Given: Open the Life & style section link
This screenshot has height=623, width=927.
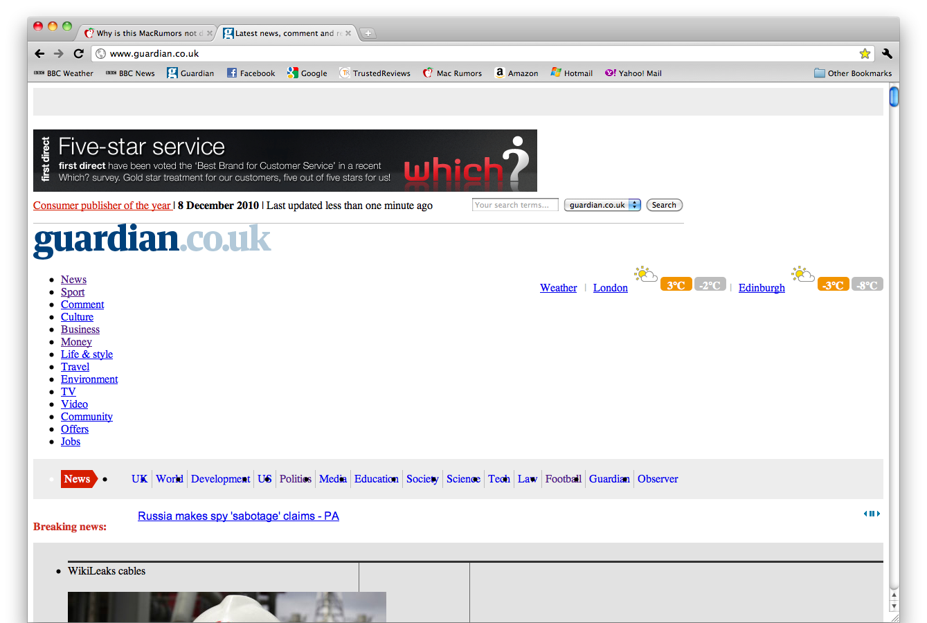Looking at the screenshot, I should point(87,354).
